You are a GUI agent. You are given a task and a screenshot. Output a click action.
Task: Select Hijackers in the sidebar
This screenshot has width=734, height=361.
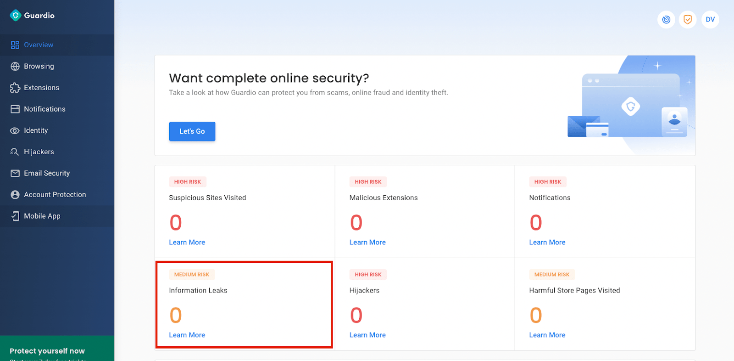(x=57, y=152)
